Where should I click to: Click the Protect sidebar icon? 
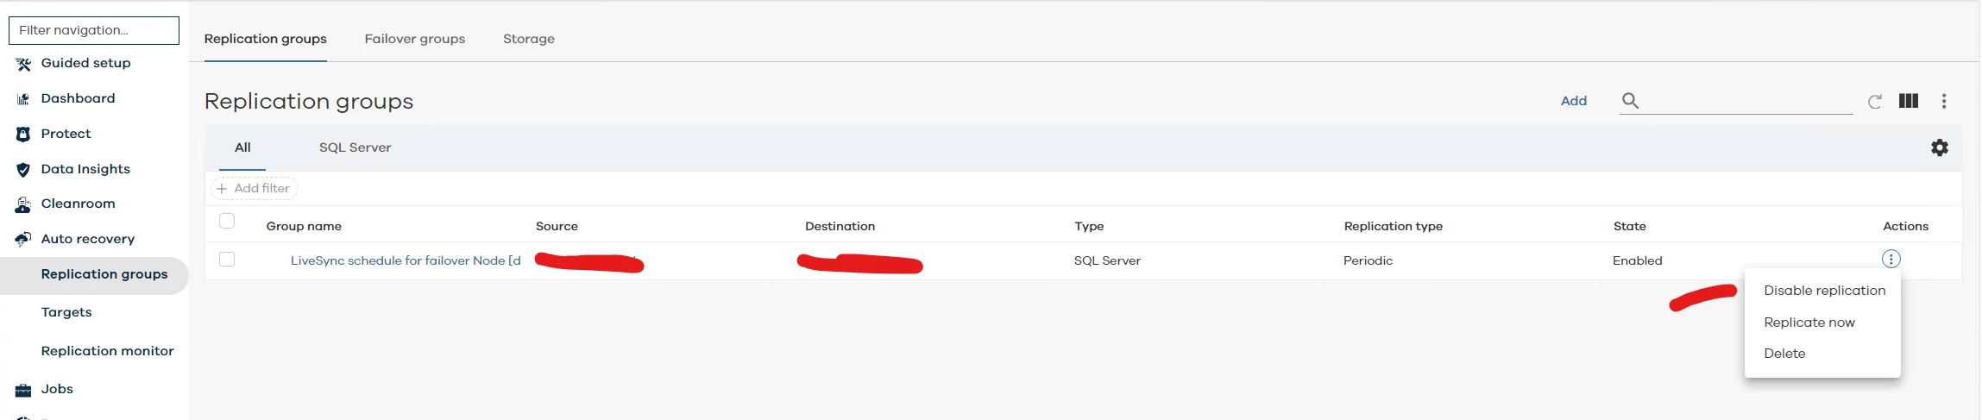(x=23, y=135)
